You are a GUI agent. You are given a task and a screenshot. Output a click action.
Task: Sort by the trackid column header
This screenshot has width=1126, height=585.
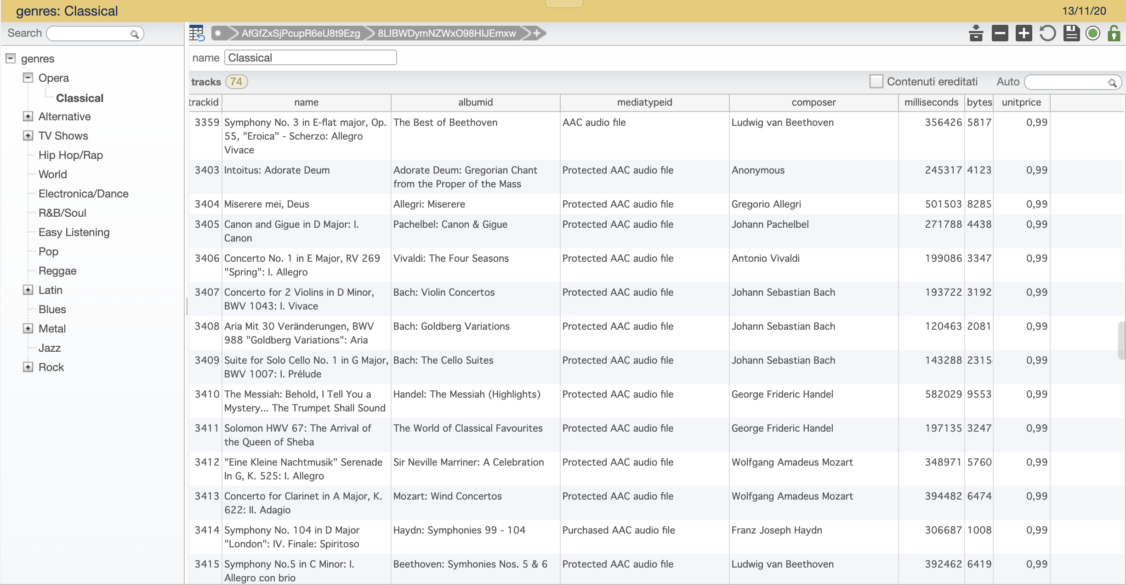(205, 102)
